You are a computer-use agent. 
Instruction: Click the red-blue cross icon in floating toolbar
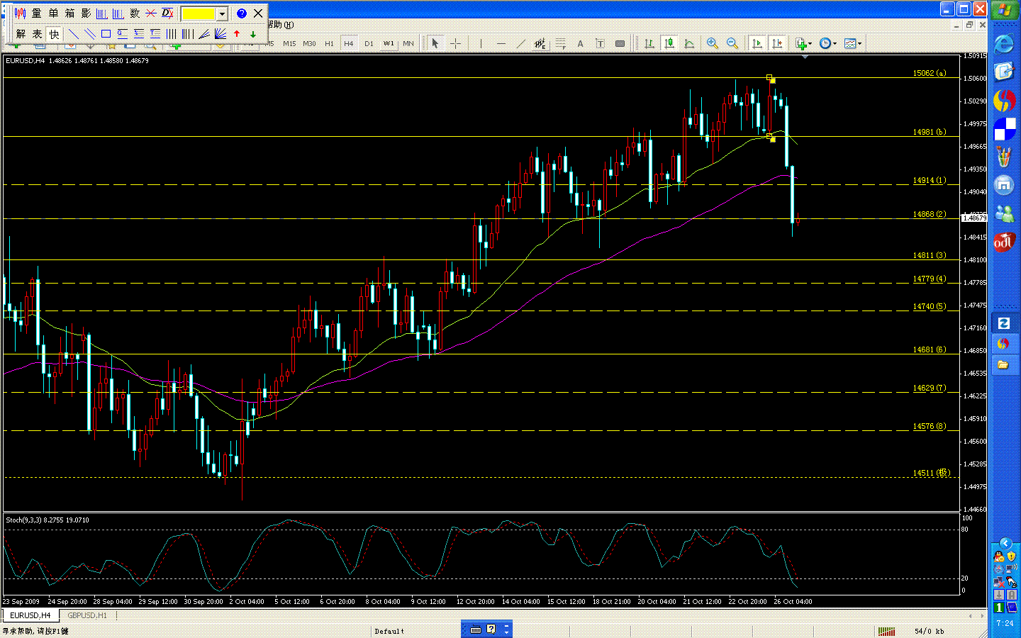[x=150, y=13]
